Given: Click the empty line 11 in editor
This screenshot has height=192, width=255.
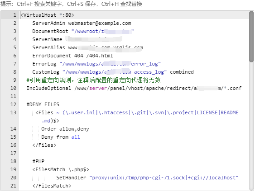Looking at the screenshot, I should pyautogui.click(x=134, y=96).
